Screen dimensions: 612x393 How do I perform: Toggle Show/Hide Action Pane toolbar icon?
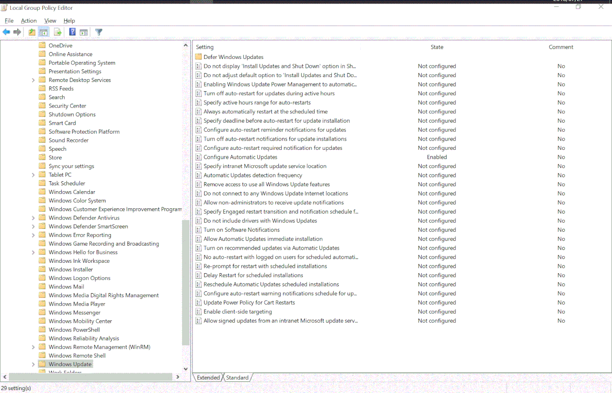click(x=84, y=32)
